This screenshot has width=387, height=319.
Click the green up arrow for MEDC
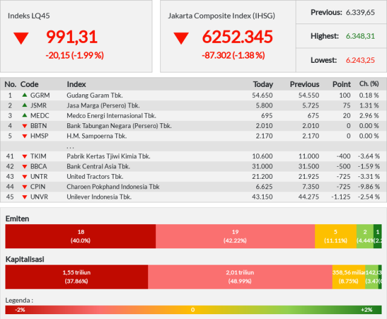(24, 115)
